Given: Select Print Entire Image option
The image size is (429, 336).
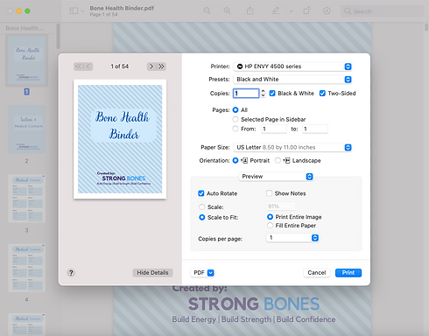Looking at the screenshot, I should click(270, 217).
